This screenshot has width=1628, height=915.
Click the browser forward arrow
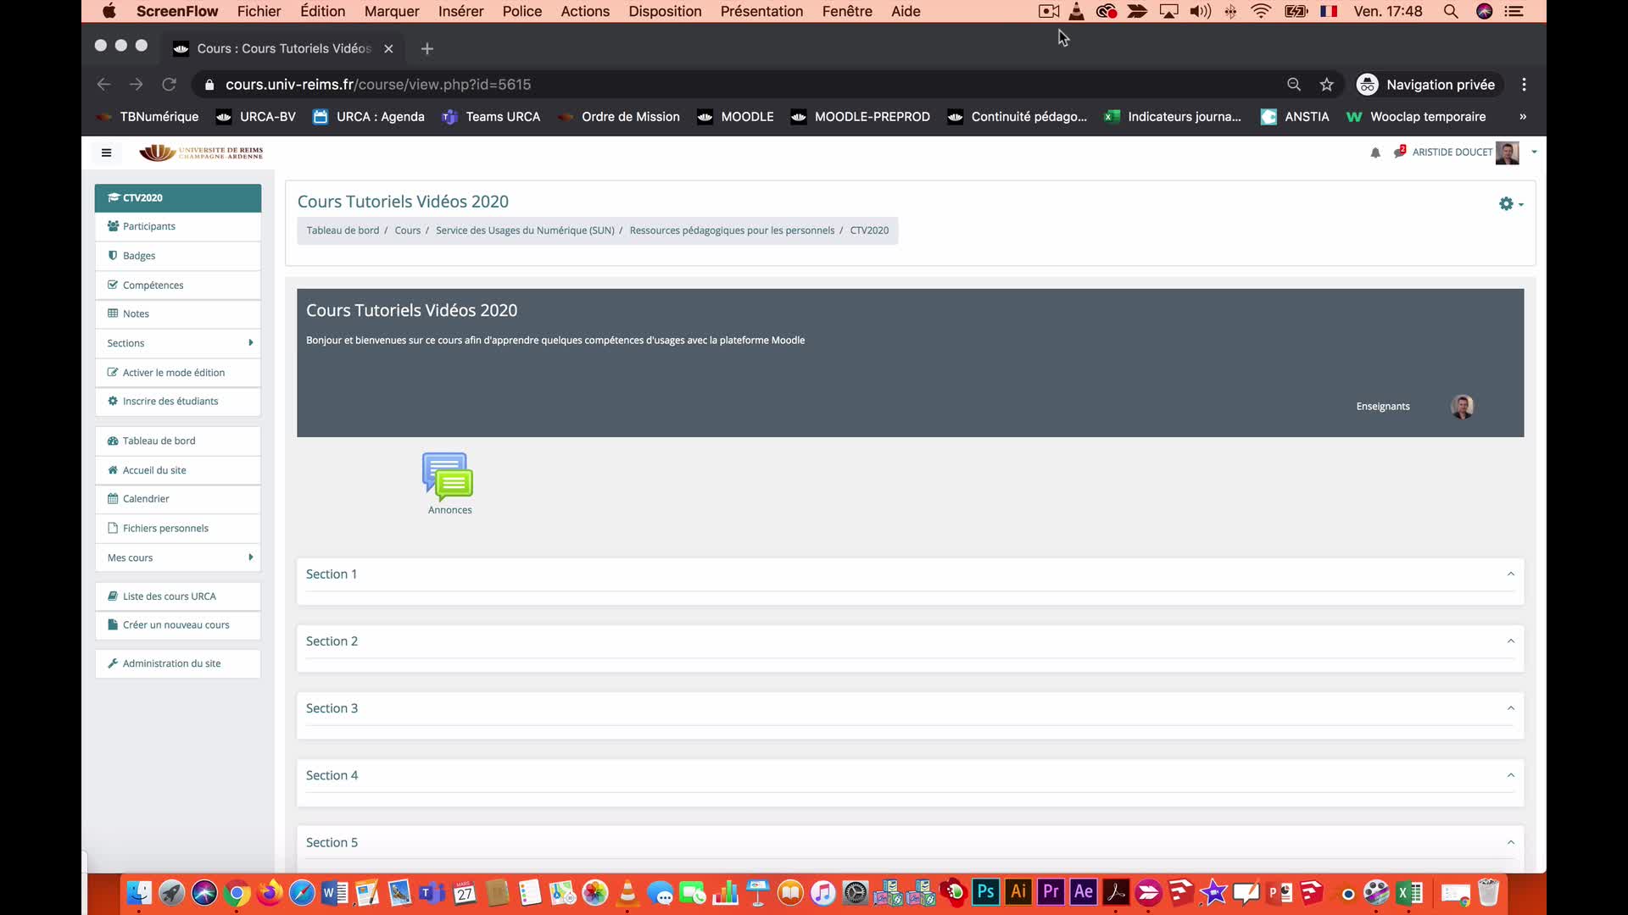[137, 85]
